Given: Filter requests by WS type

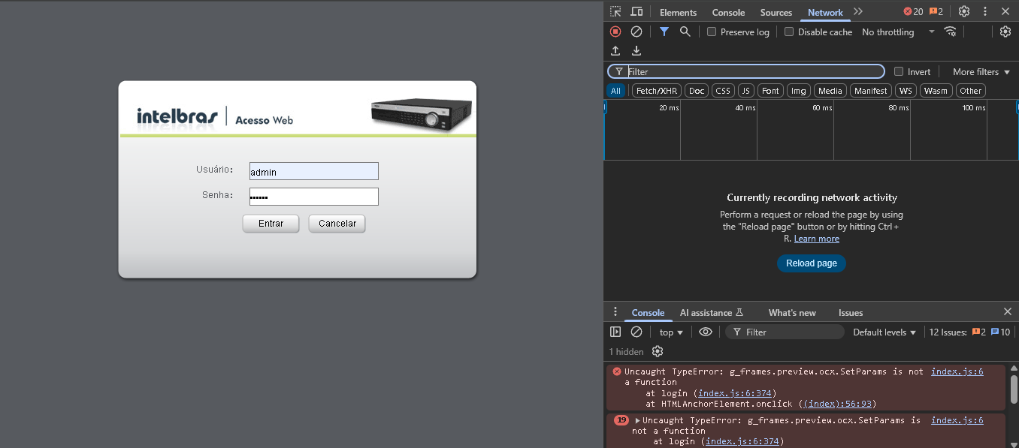Looking at the screenshot, I should coord(906,91).
